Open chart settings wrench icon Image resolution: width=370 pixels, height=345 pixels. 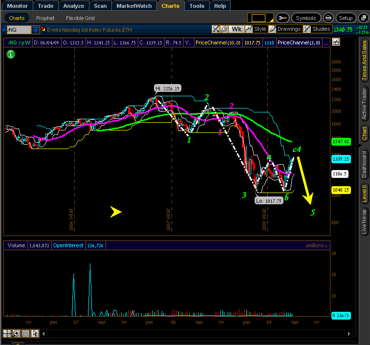coord(224,29)
